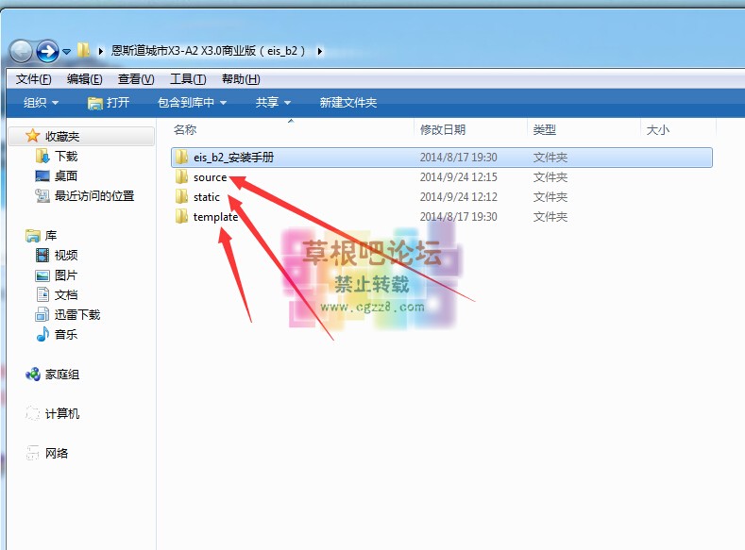Open 网络 in navigation pane
The width and height of the screenshot is (745, 550).
pos(56,453)
